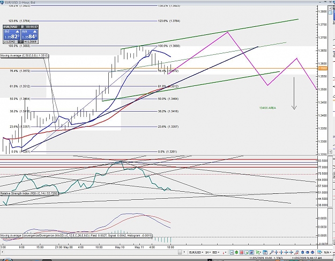
Task: Click the blue calendar-style toolbar icon
Action: click(x=265, y=252)
